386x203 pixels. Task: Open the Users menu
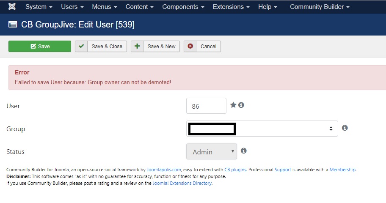coord(72,7)
